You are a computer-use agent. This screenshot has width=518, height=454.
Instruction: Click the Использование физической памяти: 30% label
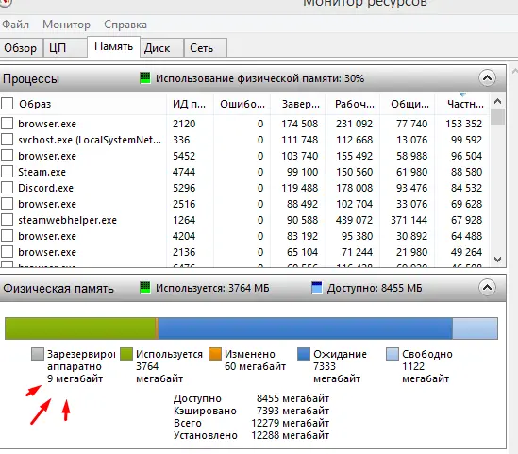260,78
